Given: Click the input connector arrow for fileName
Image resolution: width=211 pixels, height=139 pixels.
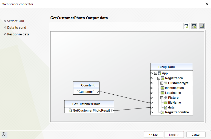Looking at the screenshot, I should [152, 103].
